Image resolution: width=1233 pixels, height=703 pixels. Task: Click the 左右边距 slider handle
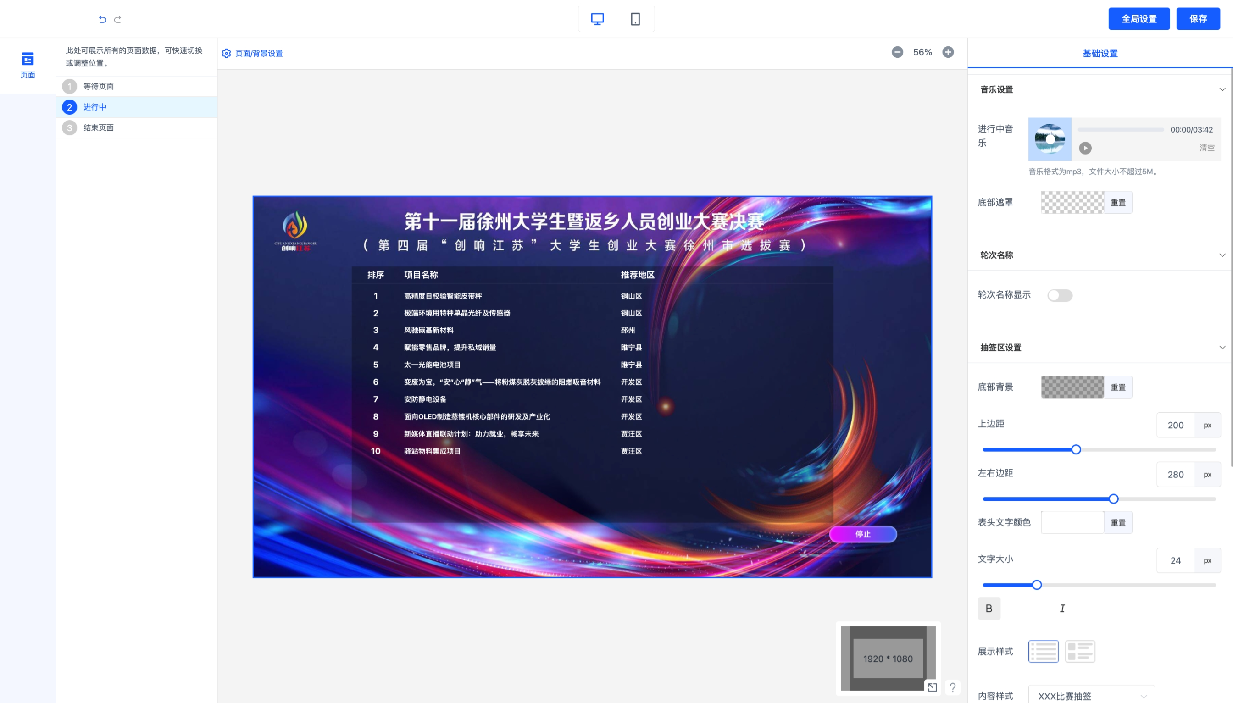pyautogui.click(x=1113, y=499)
